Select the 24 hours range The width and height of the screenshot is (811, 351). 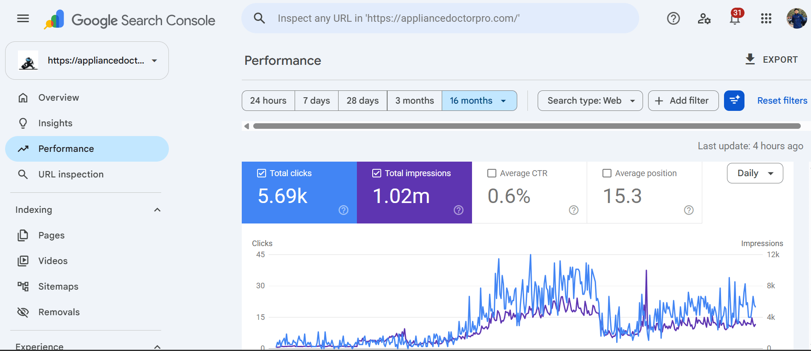pyautogui.click(x=268, y=101)
